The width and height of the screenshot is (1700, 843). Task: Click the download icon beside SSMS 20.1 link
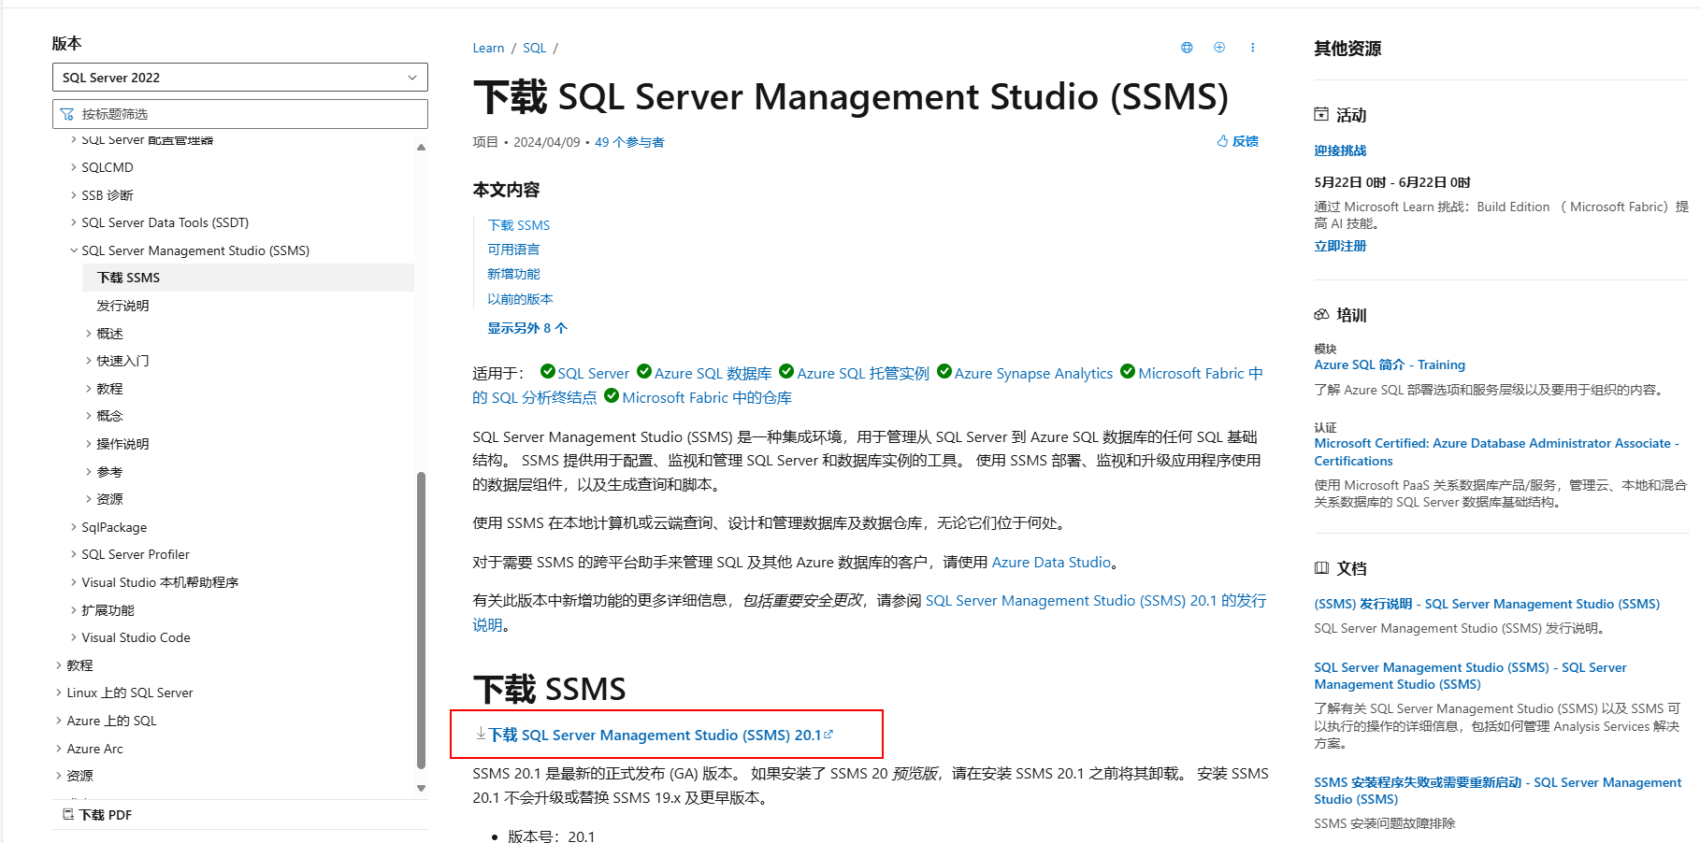click(480, 735)
